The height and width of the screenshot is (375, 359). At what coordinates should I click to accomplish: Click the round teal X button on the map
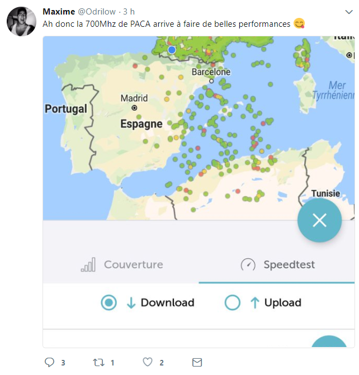[x=319, y=220]
